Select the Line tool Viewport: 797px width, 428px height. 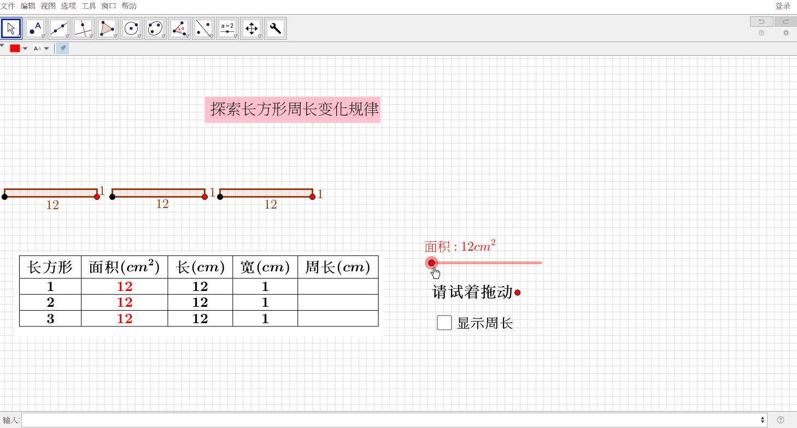coord(59,28)
